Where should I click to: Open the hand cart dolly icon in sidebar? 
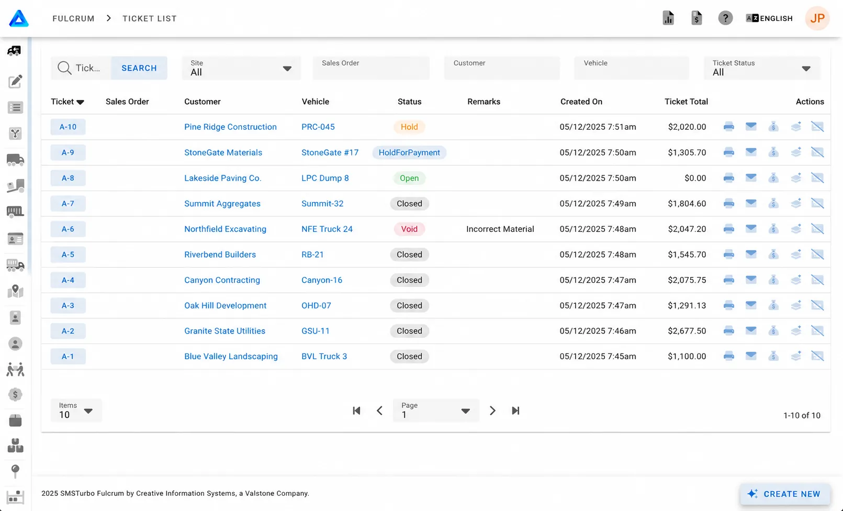coord(15,186)
